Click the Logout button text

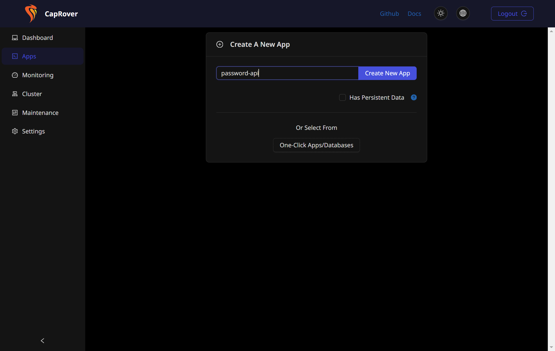click(x=507, y=14)
